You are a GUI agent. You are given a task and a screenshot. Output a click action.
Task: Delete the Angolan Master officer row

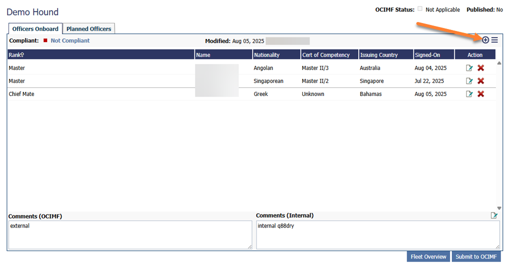[480, 68]
